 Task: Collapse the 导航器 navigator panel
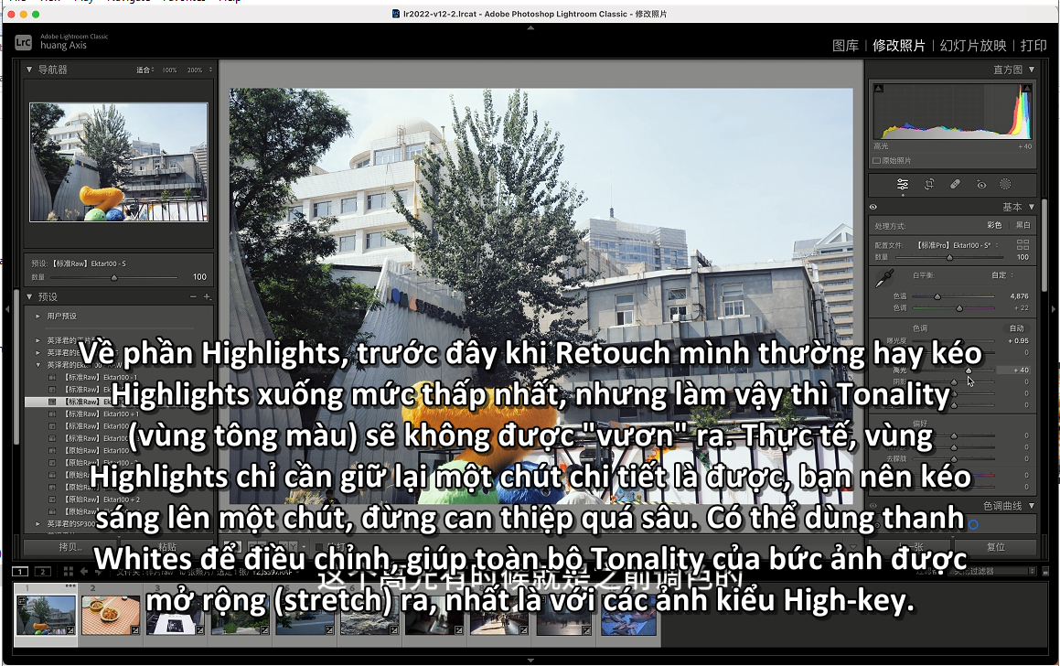point(29,70)
